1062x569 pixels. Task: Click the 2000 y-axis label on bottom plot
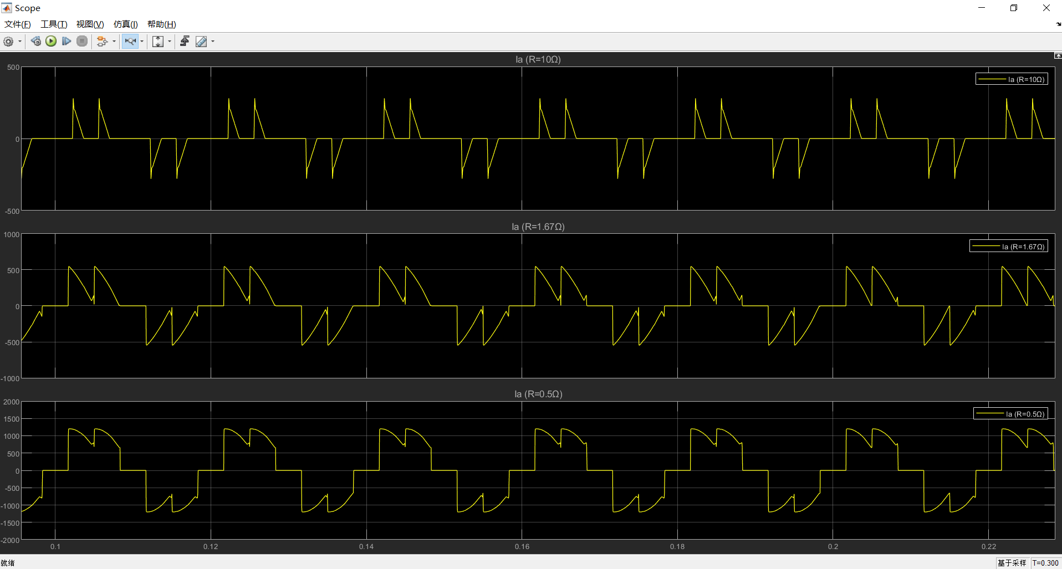pos(11,402)
